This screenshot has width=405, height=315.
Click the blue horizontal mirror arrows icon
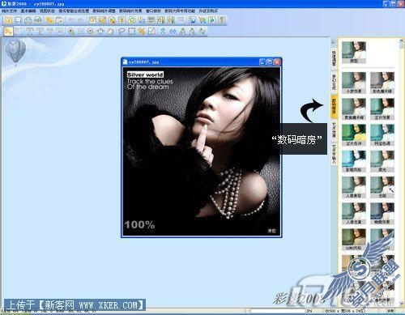click(173, 32)
